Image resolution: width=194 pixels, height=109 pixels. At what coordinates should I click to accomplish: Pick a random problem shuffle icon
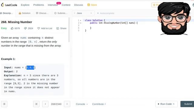pos(36,104)
